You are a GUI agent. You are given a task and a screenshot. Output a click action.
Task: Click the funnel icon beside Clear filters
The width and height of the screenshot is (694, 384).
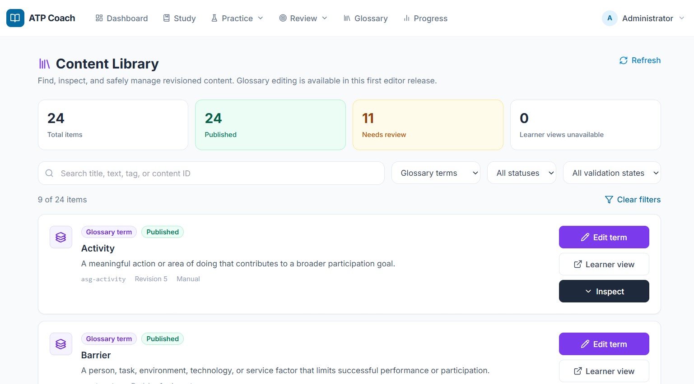609,200
